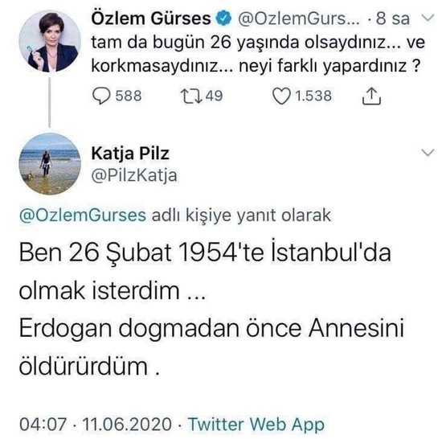The image size is (446, 439).
Task: Click the reply speech bubble icon
Action: point(101,96)
